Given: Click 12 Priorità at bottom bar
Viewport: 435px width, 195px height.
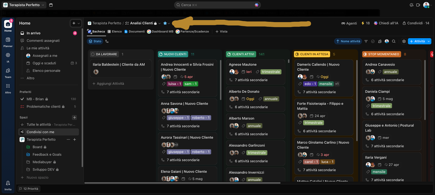Looking at the screenshot, I should 29,189.
